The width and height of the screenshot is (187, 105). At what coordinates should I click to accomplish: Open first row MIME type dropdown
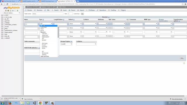tap(151, 24)
